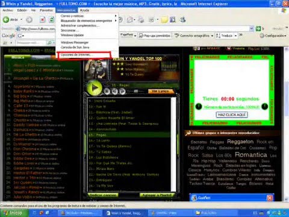
Task: Click the Atrás back button
Action: coord(10,19)
